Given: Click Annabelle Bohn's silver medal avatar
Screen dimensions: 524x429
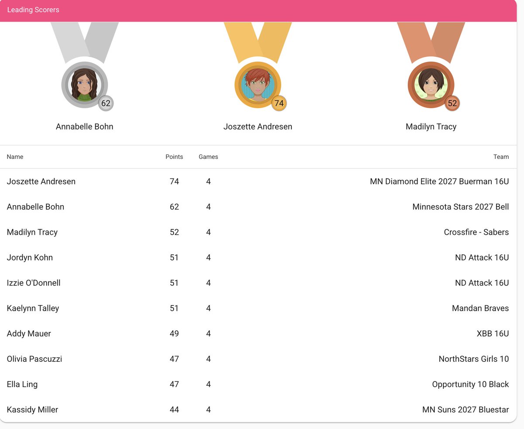Looking at the screenshot, I should [84, 85].
